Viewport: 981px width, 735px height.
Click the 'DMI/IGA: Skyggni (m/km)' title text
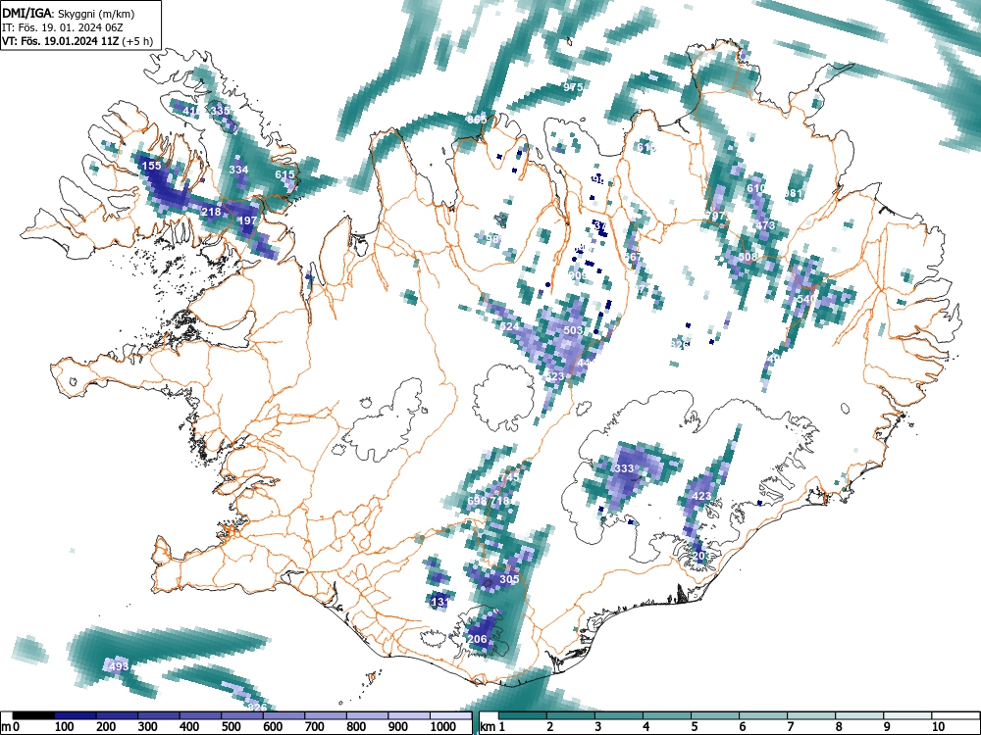[69, 13]
